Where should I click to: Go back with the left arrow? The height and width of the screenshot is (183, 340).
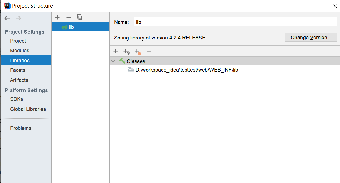7,18
